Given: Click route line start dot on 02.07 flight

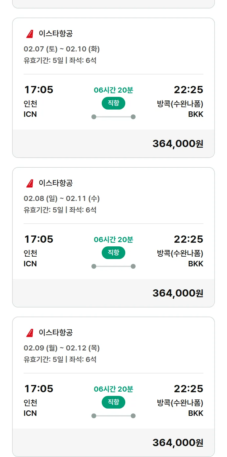Looking at the screenshot, I should [94, 117].
